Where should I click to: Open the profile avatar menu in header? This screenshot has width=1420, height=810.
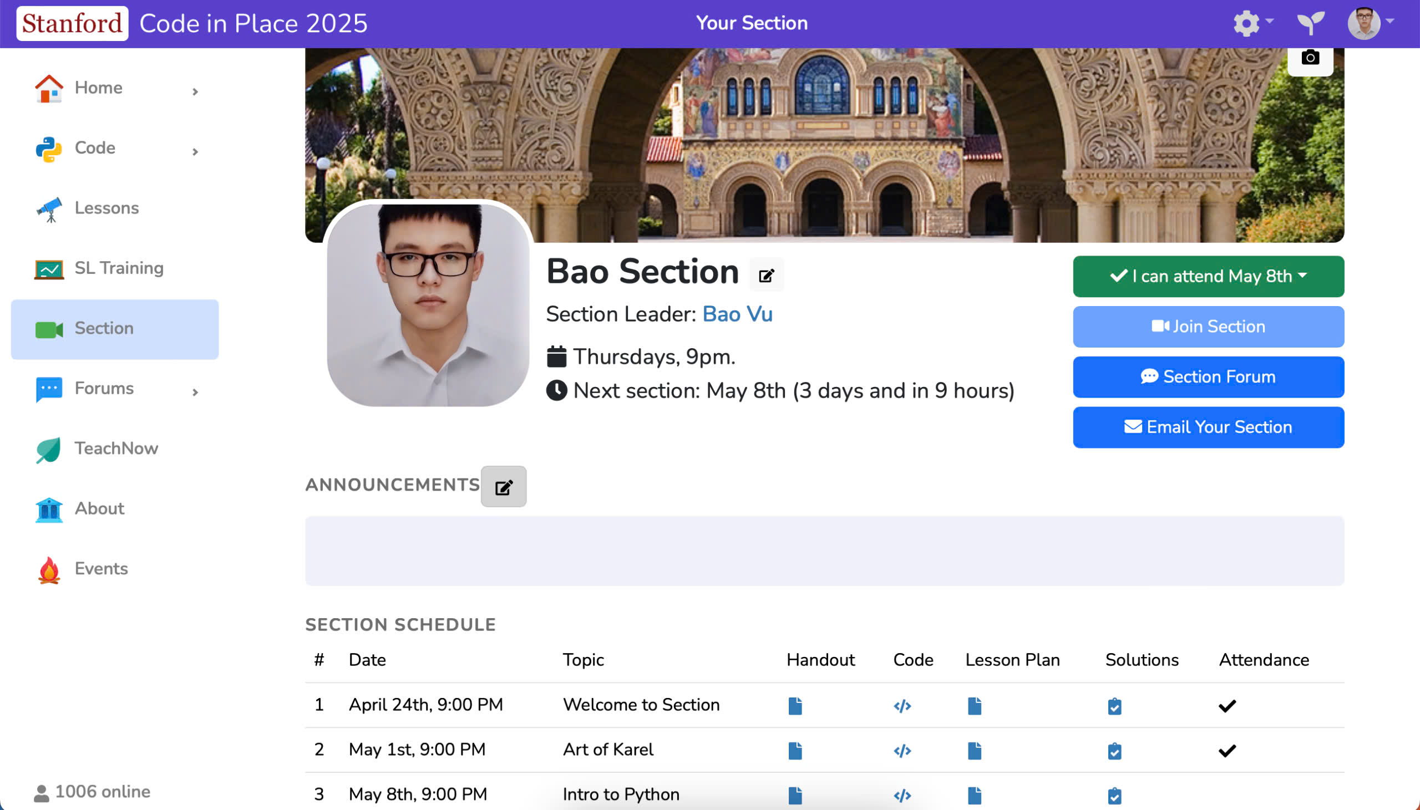[1370, 23]
